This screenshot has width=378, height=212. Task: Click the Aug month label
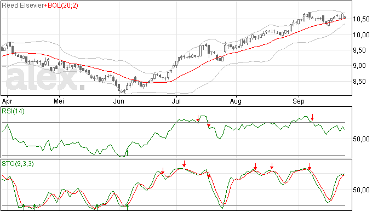pos(236,101)
